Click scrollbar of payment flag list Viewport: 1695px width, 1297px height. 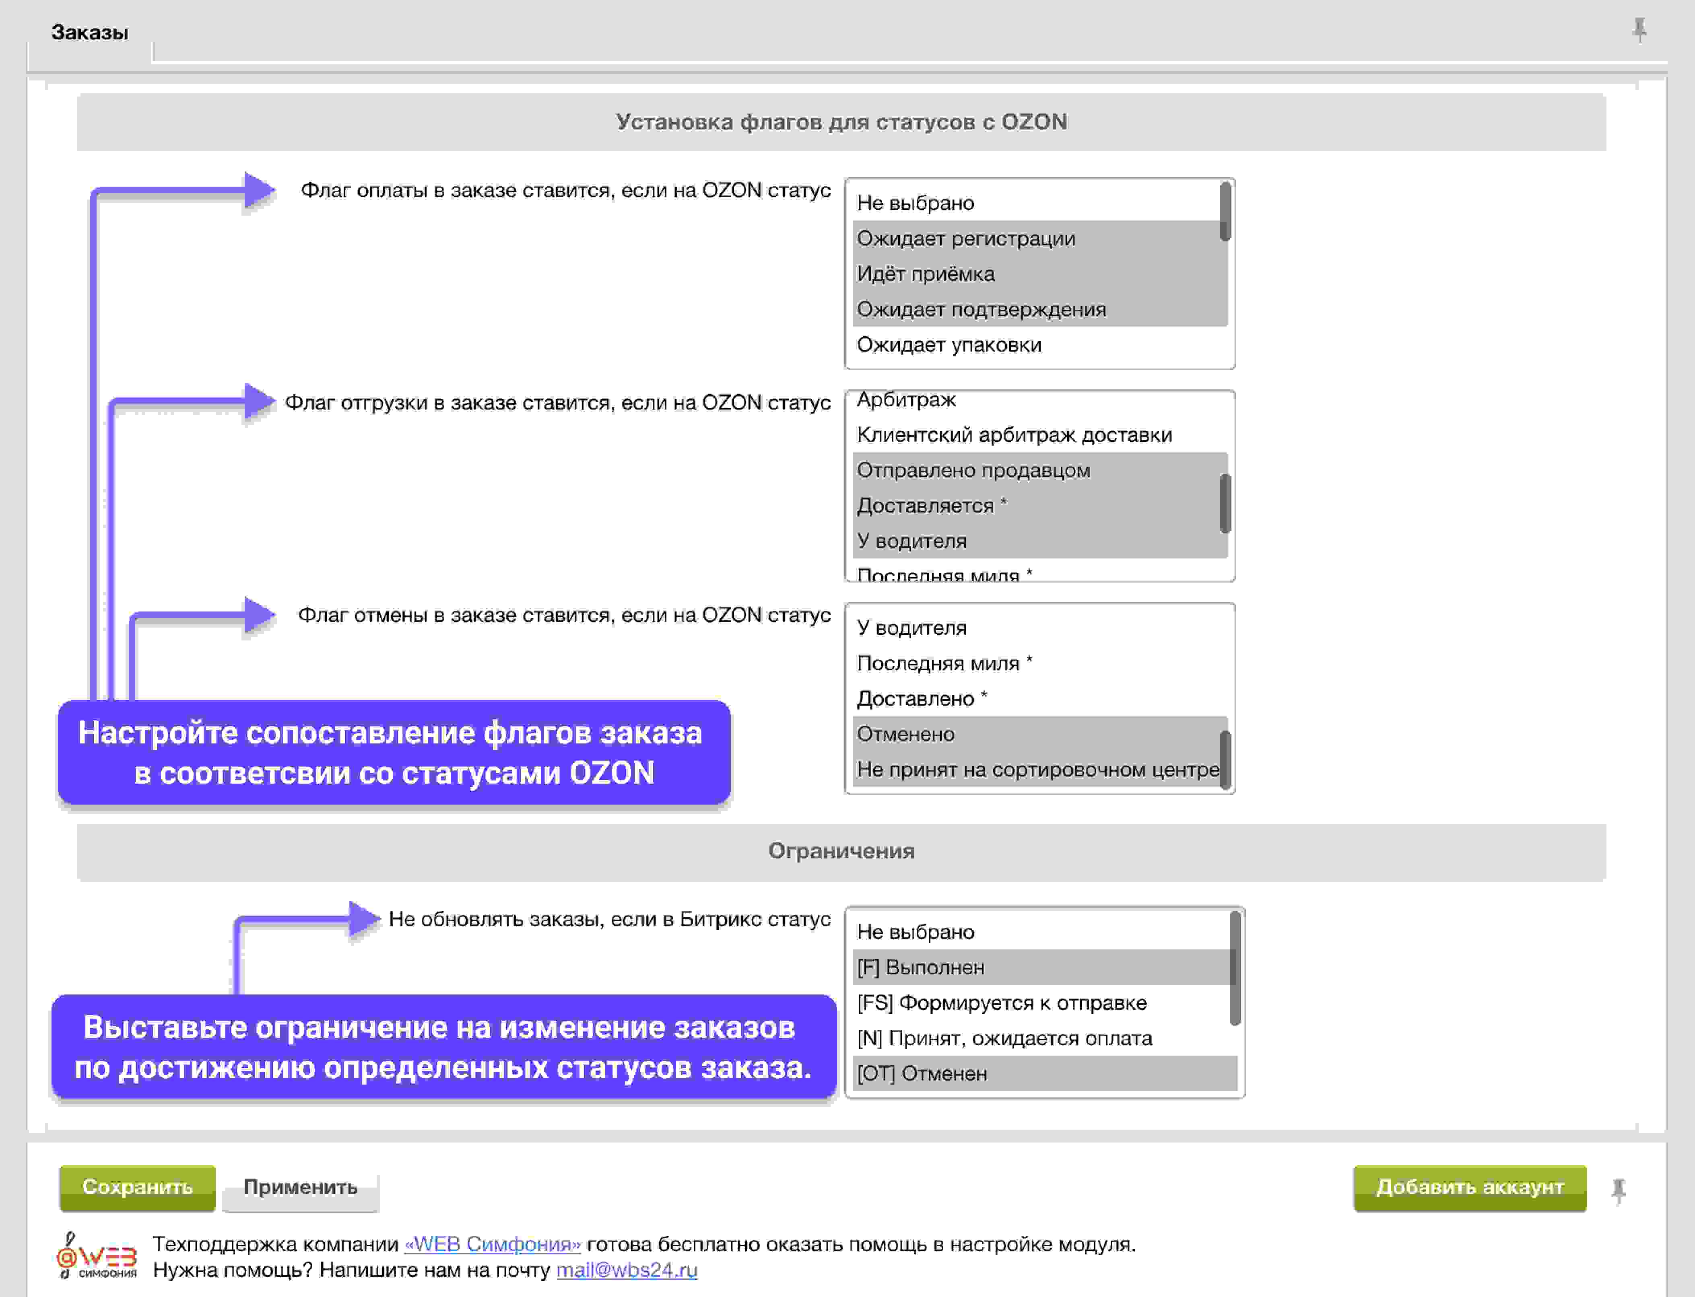[1225, 212]
